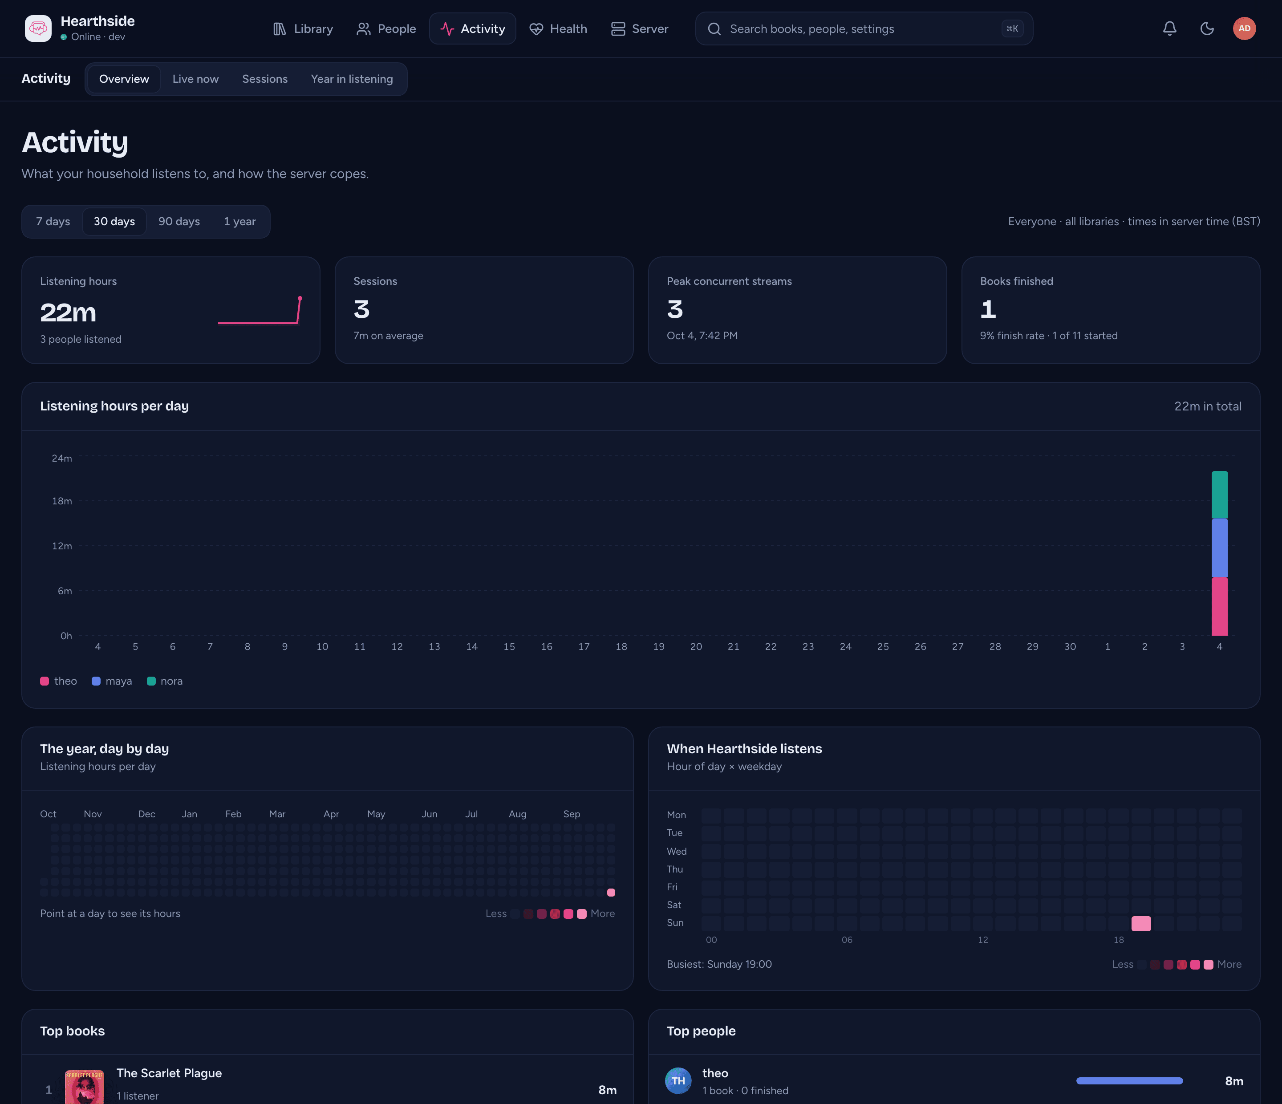The height and width of the screenshot is (1104, 1282).
Task: Click theo's TH avatar
Action: pyautogui.click(x=678, y=1080)
